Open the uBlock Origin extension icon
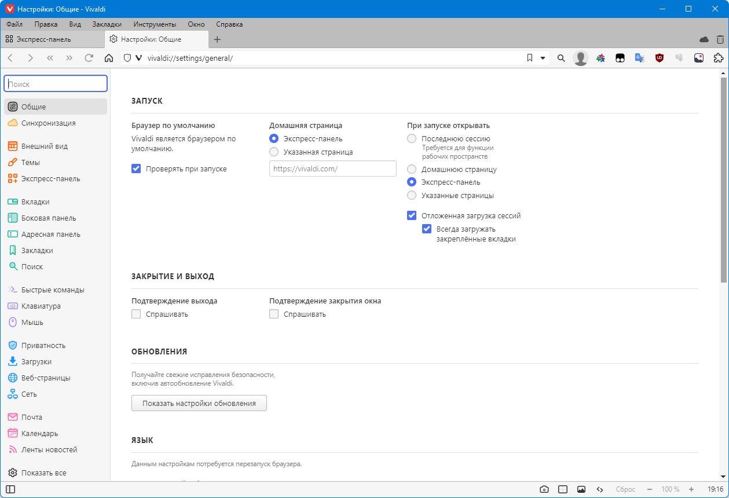The height and width of the screenshot is (498, 729). [x=660, y=58]
